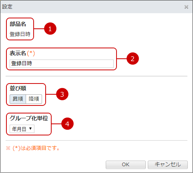Screen dimensions: 193x173
Task: Click the red callout marker number 1
Action: (50, 29)
